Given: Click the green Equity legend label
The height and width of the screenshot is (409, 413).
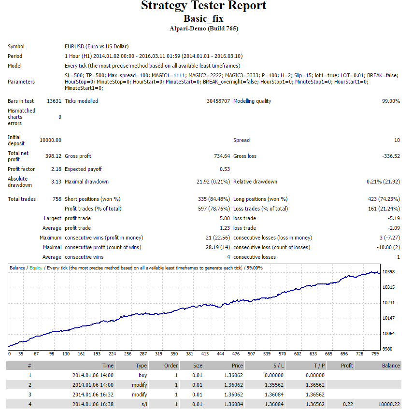Looking at the screenshot, I should 36,268.
